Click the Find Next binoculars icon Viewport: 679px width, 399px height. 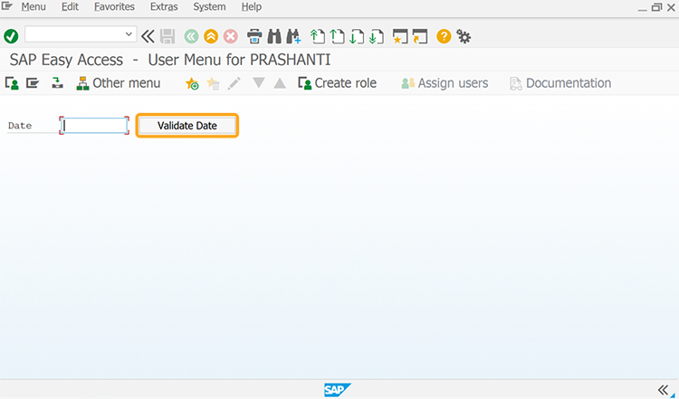click(293, 36)
